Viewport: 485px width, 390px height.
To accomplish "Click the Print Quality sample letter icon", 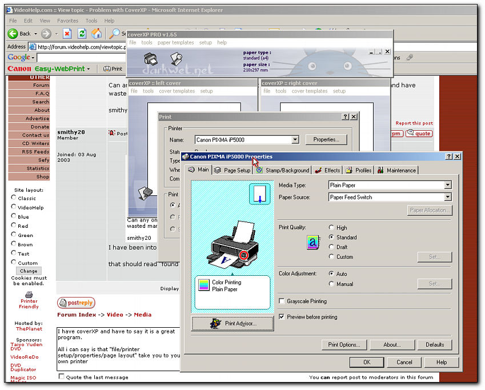I will click(312, 242).
